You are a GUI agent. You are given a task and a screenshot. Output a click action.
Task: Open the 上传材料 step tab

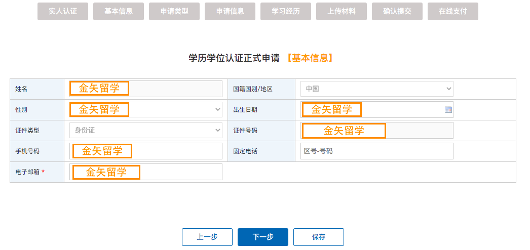pyautogui.click(x=342, y=11)
